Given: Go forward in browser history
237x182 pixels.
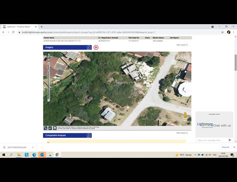Looking at the screenshot, I should [x=8, y=32].
